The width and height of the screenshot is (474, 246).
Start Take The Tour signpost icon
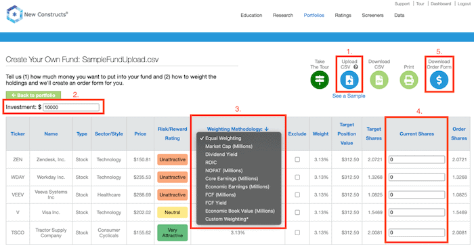[320, 80]
